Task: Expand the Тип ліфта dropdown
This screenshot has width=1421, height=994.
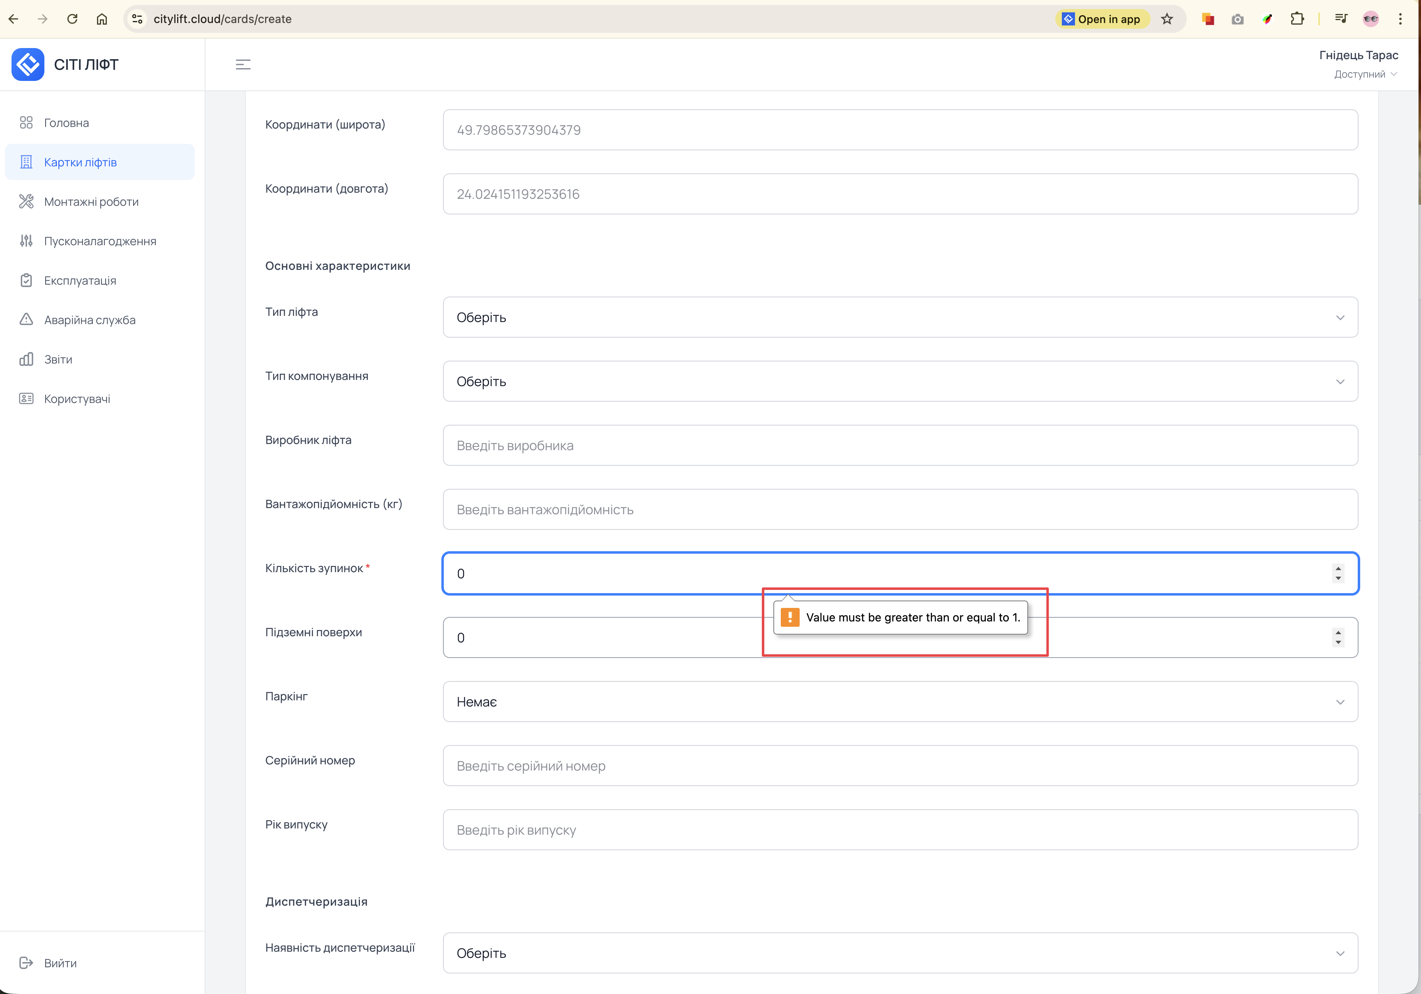Action: point(900,318)
